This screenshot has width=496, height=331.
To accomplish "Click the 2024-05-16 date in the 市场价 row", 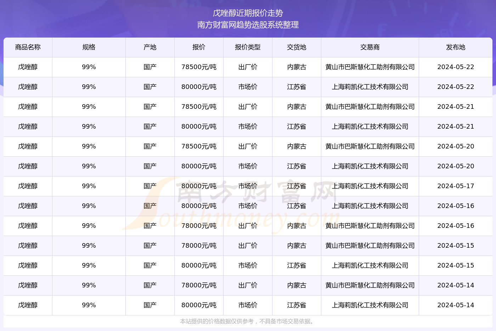I will pyautogui.click(x=456, y=206).
